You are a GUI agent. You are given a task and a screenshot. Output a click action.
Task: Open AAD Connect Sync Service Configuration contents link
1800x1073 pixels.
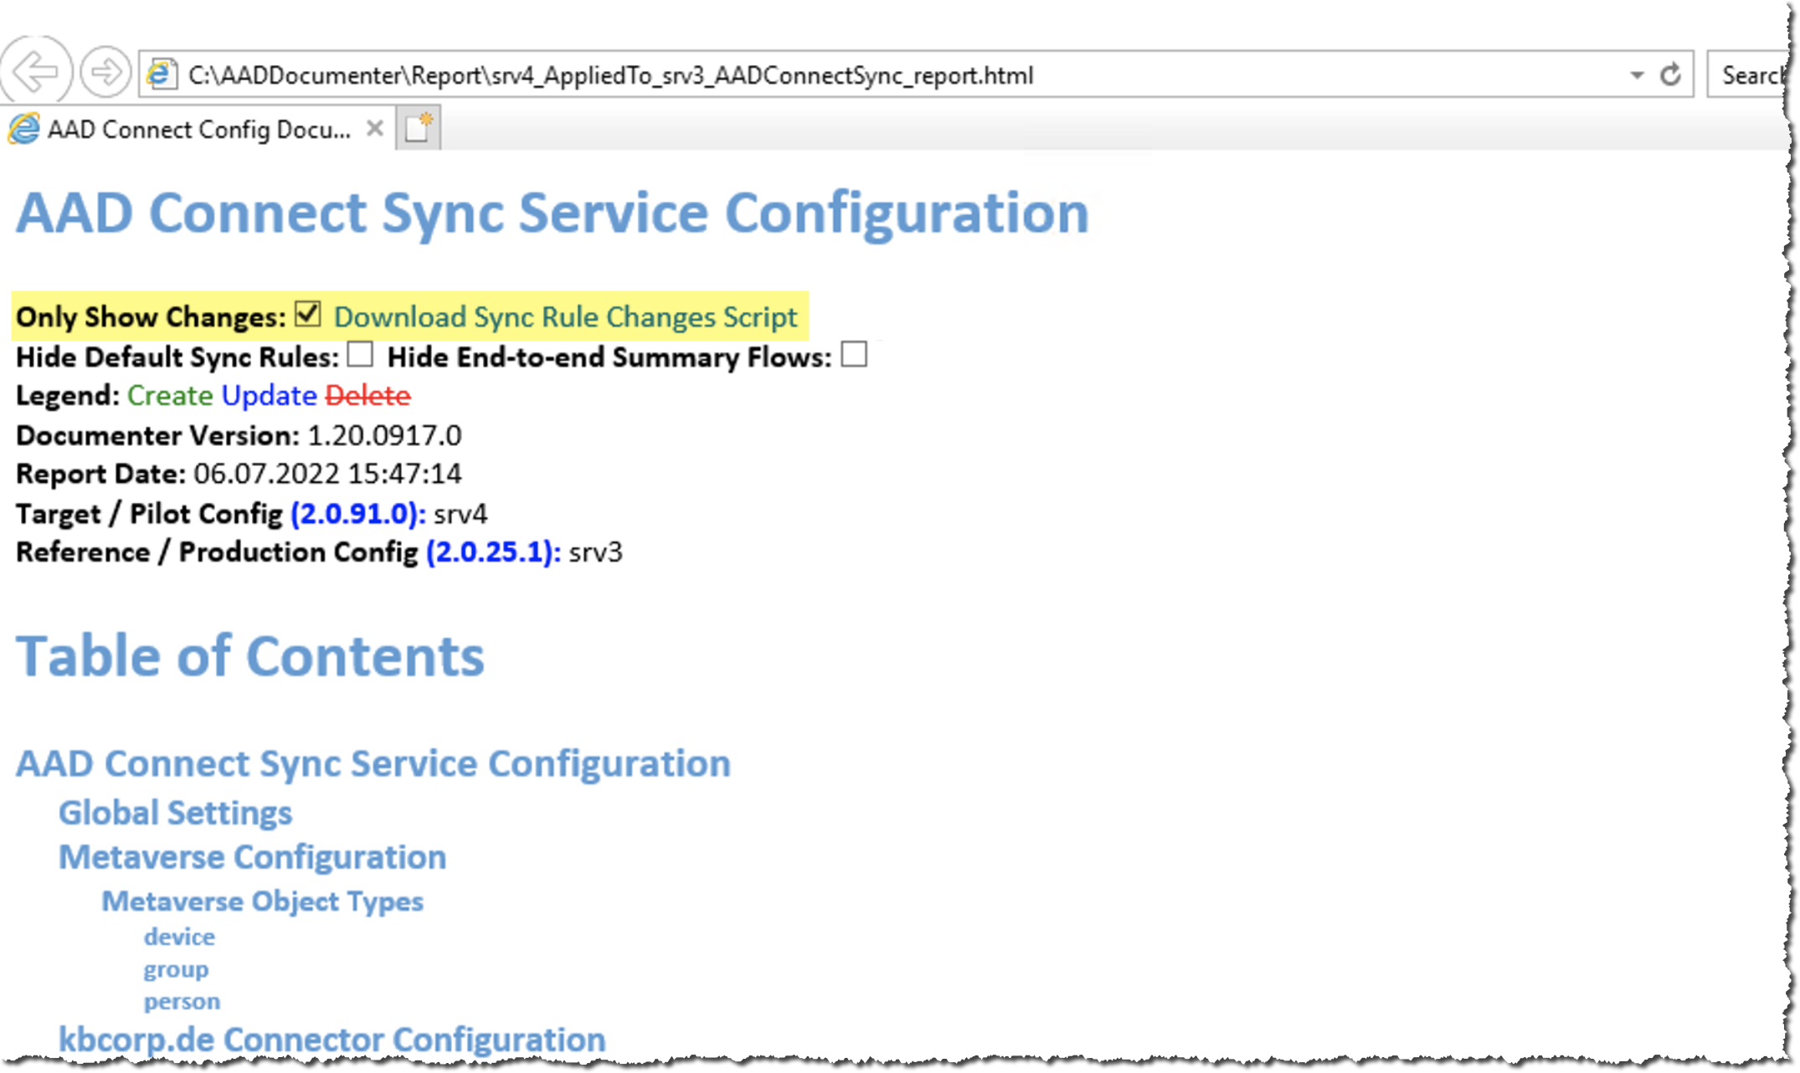pos(373,763)
